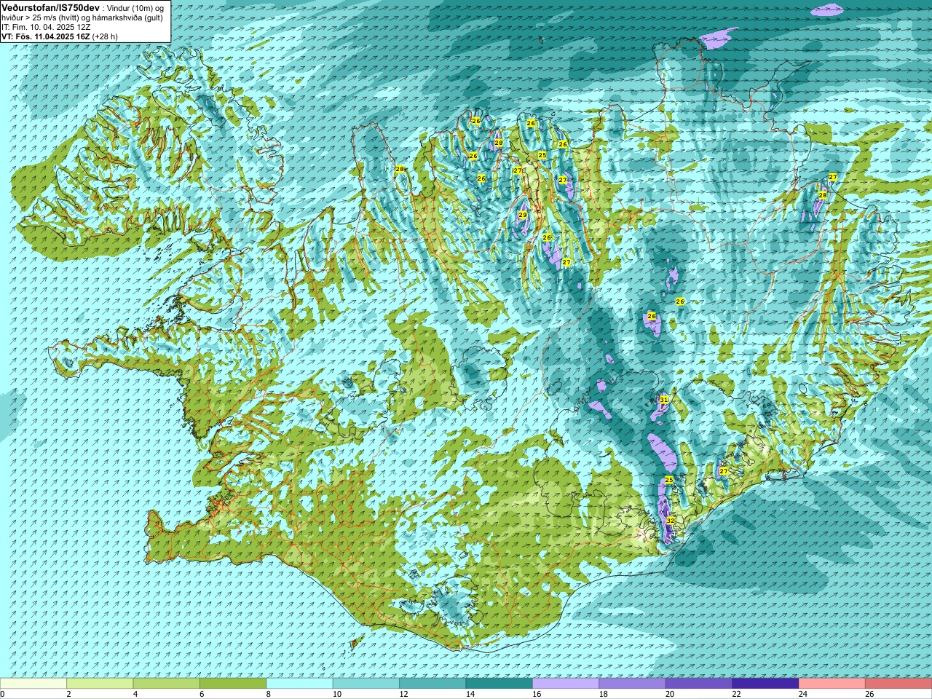The height and width of the screenshot is (699, 932).
Task: Click the 22–24 m/s deep indigo legend swatch
Action: click(x=765, y=684)
